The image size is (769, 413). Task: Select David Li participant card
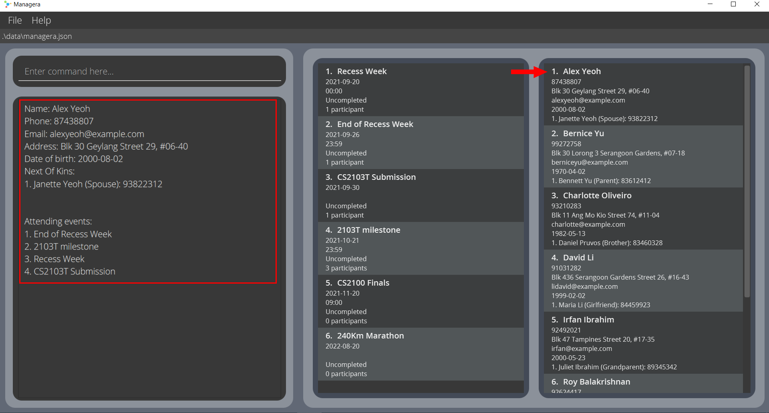point(643,281)
